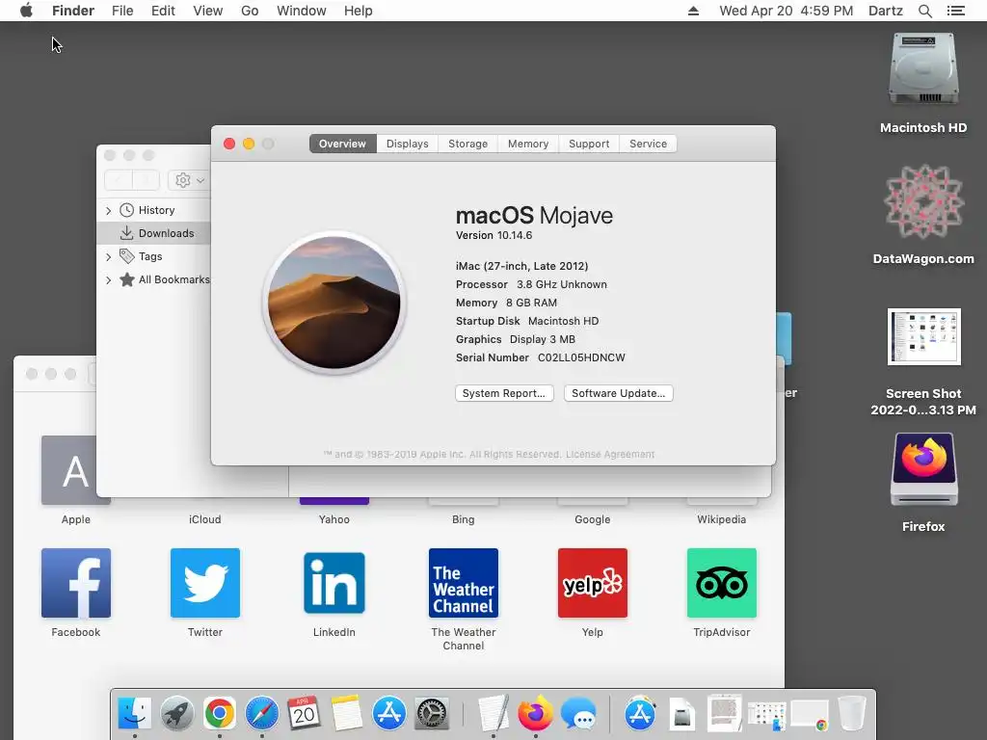
Task: Open the Edit menu
Action: click(163, 11)
